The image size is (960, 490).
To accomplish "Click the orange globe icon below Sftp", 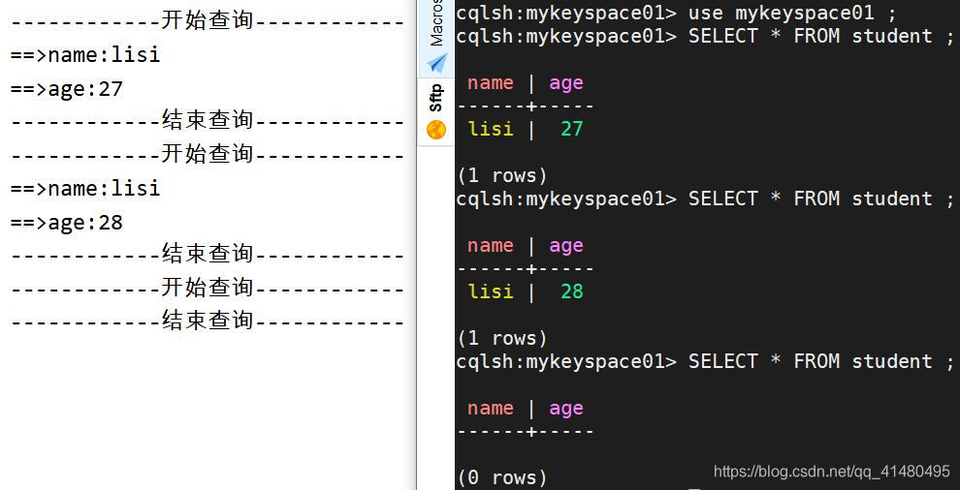I will [x=436, y=130].
